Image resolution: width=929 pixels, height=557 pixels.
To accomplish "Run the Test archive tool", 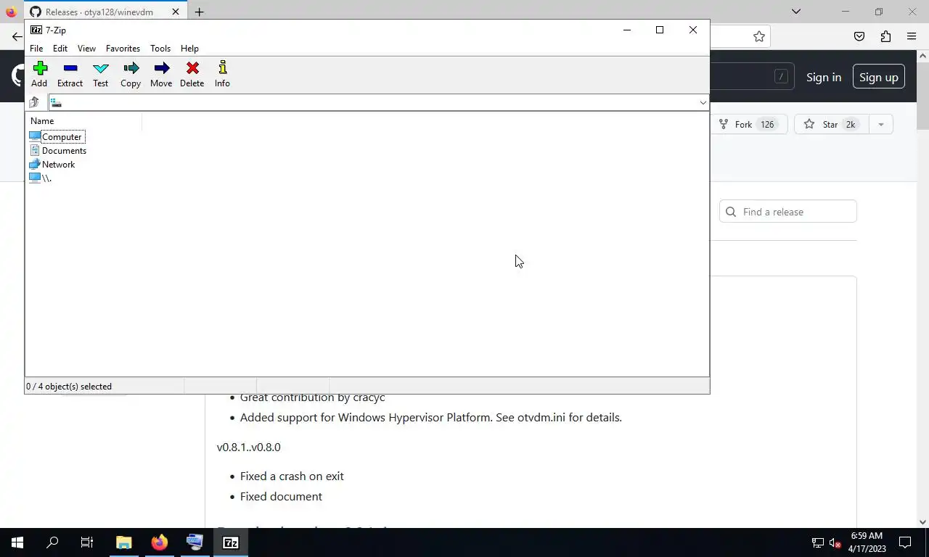I will 100,74.
